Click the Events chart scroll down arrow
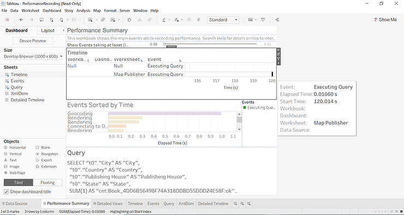This screenshot has height=215, width=404. (x=239, y=129)
